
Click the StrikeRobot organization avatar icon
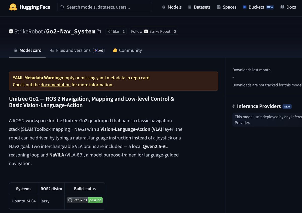tap(11, 31)
